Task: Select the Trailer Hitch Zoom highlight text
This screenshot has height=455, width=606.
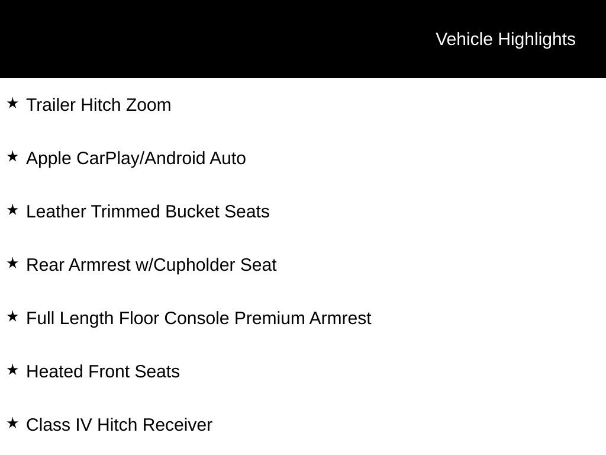Action: pyautogui.click(x=99, y=105)
